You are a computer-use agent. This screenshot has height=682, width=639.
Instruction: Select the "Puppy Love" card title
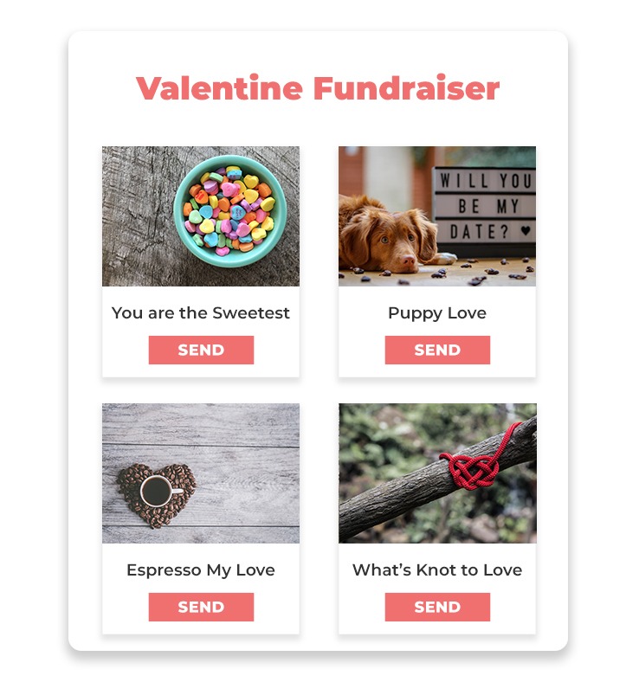437,312
